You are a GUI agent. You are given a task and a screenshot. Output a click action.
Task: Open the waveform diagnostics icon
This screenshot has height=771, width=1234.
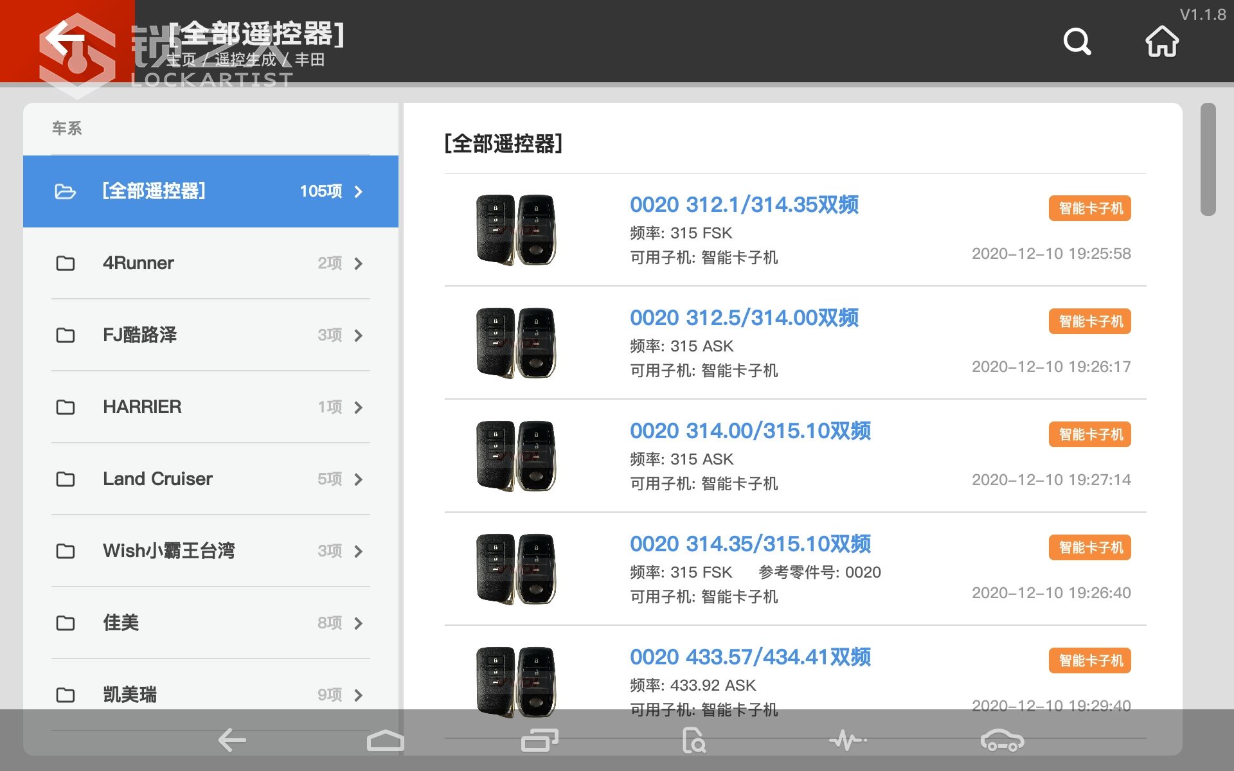pyautogui.click(x=848, y=740)
